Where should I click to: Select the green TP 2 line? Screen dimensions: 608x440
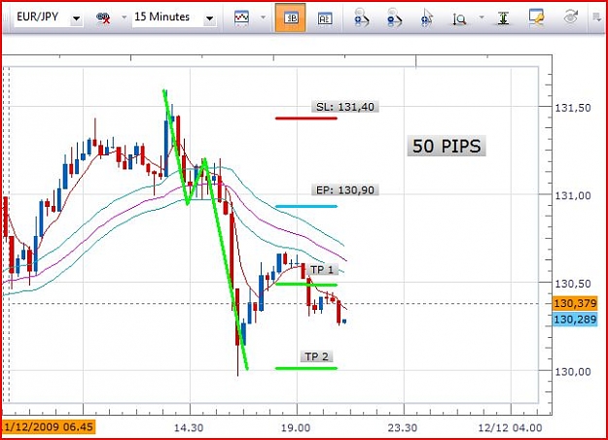306,368
